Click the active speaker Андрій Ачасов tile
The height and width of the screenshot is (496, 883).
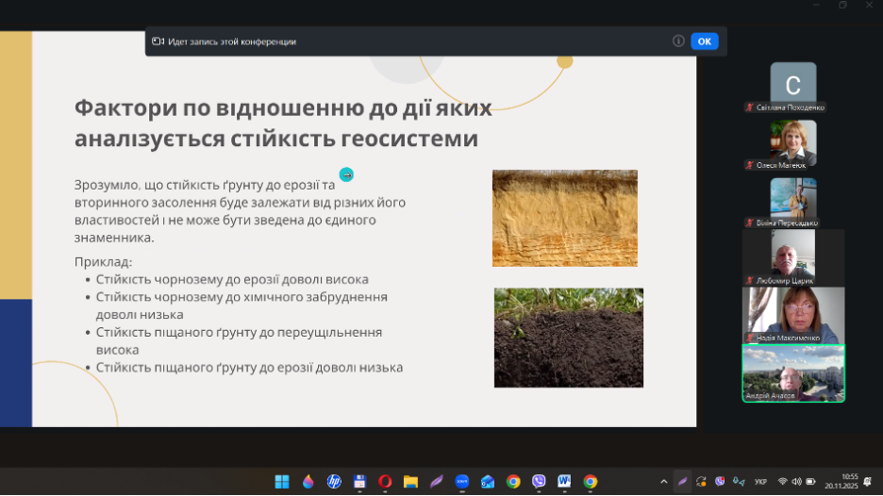(x=792, y=372)
